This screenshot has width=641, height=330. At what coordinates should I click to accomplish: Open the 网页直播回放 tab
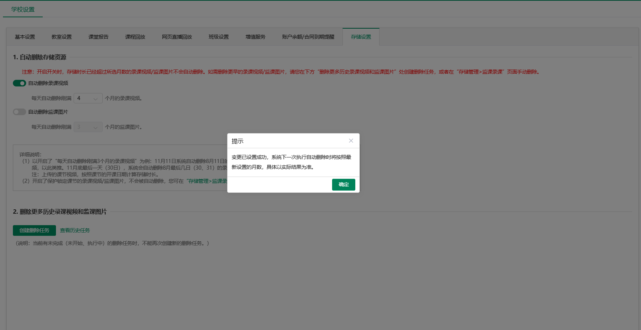point(177,37)
